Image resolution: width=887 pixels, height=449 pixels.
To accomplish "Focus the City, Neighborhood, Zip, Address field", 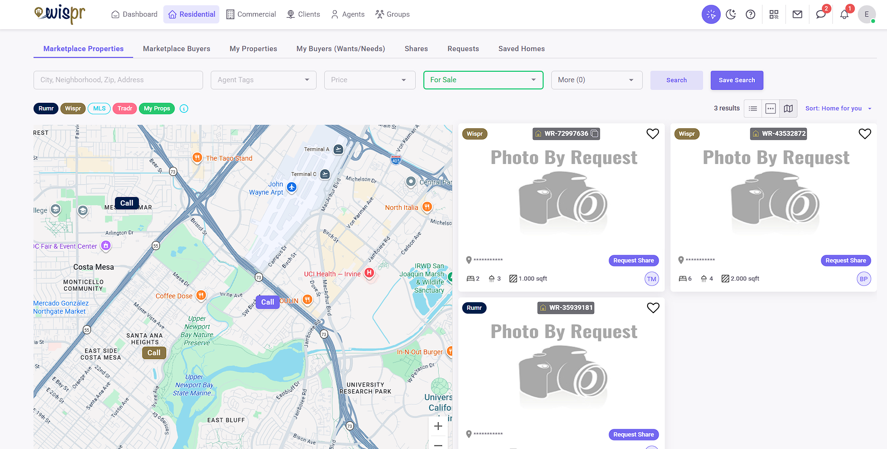I will coord(118,80).
